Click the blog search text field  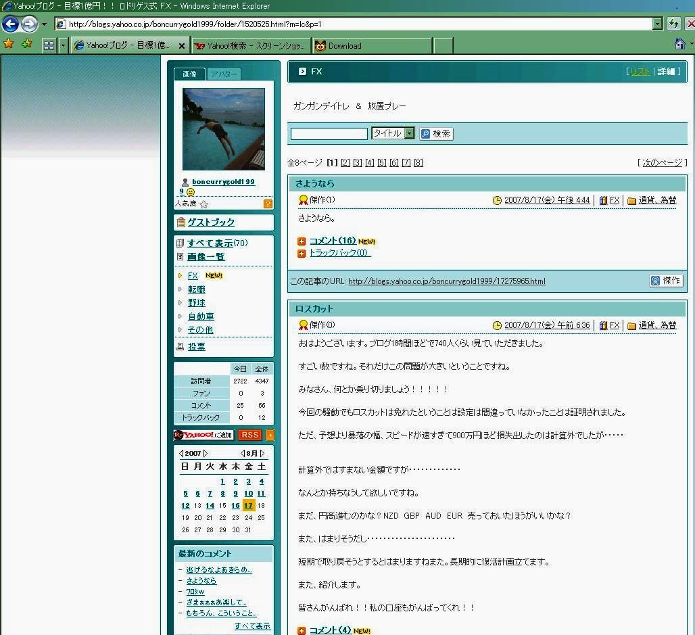point(329,134)
